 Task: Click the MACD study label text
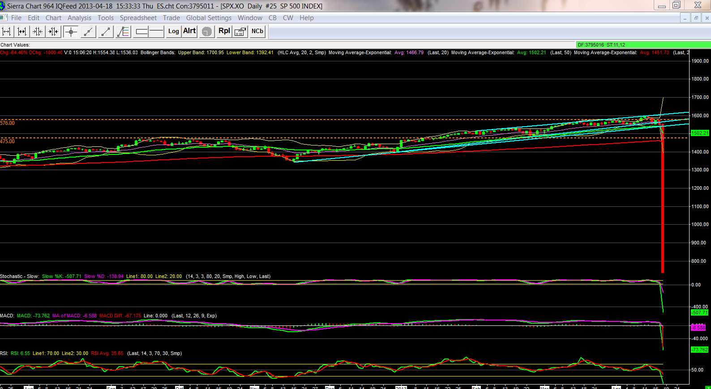7,316
